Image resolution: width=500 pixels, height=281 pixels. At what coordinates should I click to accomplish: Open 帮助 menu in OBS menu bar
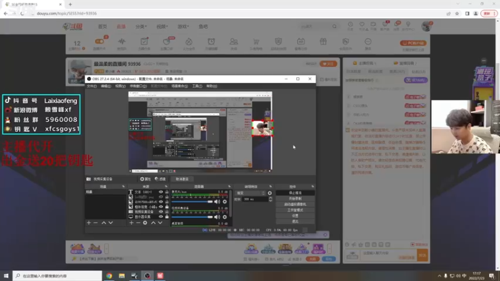(211, 86)
